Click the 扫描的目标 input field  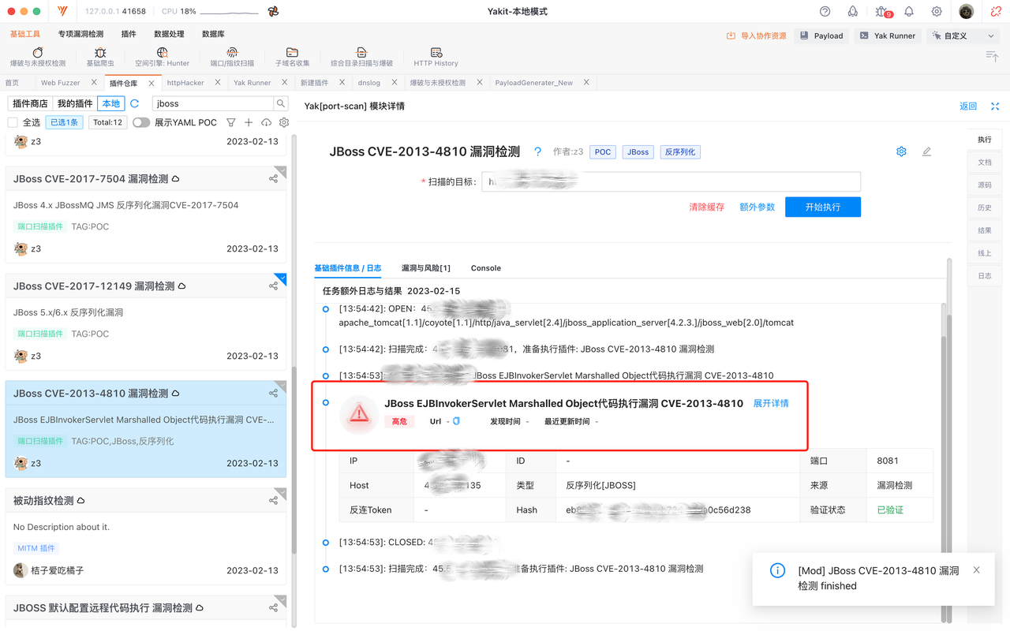tap(671, 181)
